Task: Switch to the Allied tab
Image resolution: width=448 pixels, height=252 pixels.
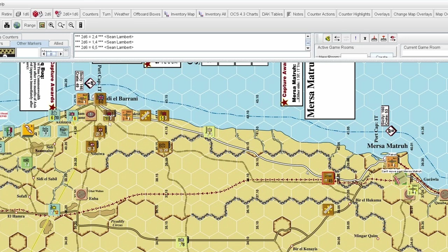Action: tap(58, 43)
